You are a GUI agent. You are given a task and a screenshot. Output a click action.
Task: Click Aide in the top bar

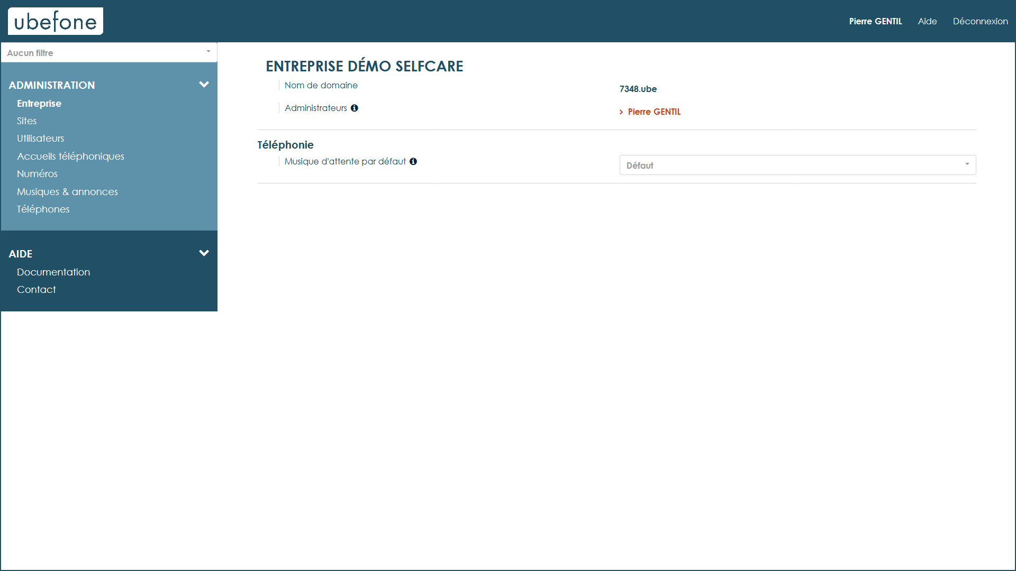(927, 21)
